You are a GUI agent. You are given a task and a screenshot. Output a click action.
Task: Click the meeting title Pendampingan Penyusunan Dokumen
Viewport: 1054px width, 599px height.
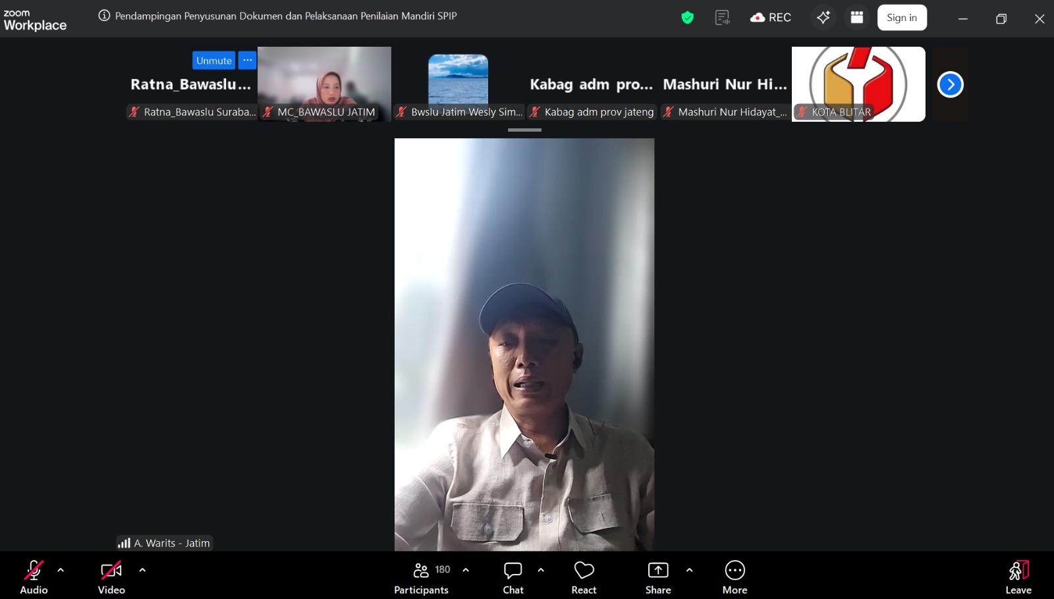(x=286, y=16)
